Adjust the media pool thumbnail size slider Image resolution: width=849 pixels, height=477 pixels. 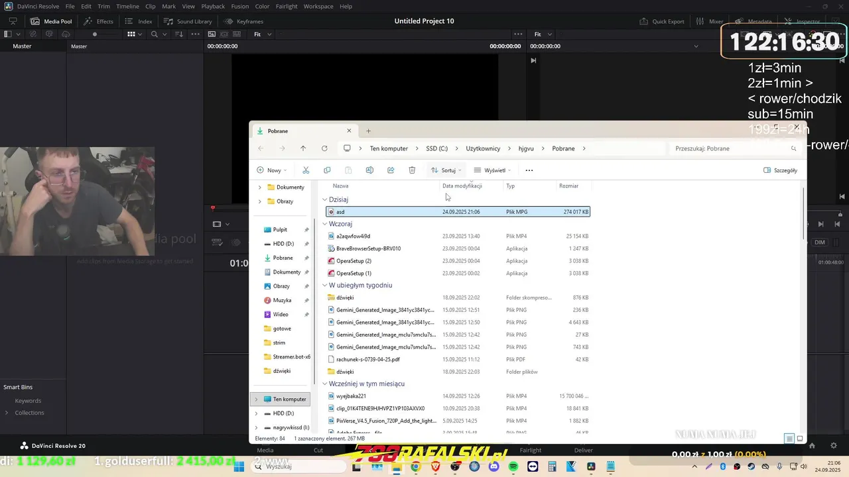point(95,34)
